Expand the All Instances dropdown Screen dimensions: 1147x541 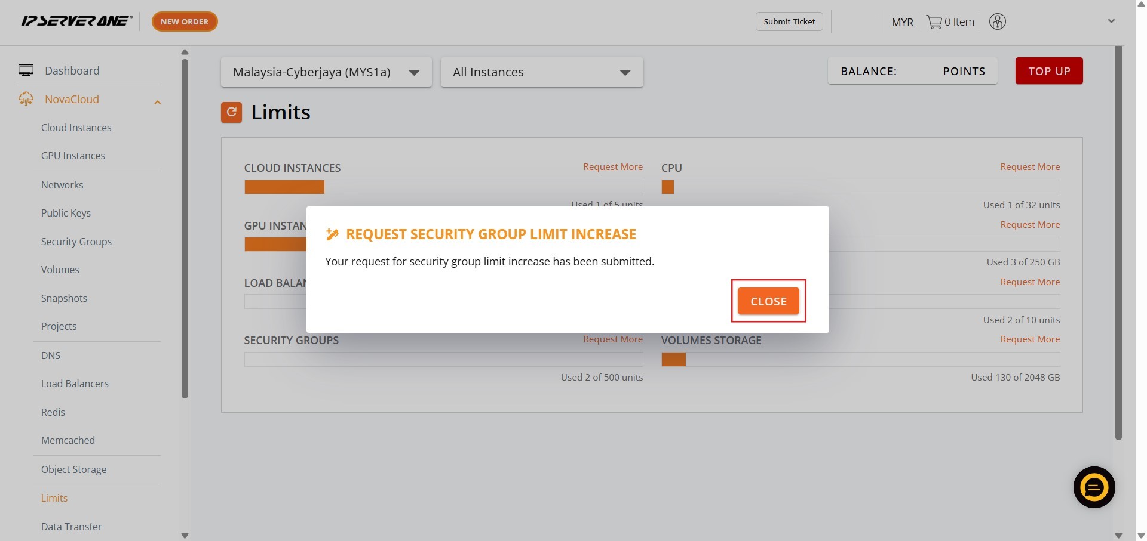click(541, 72)
